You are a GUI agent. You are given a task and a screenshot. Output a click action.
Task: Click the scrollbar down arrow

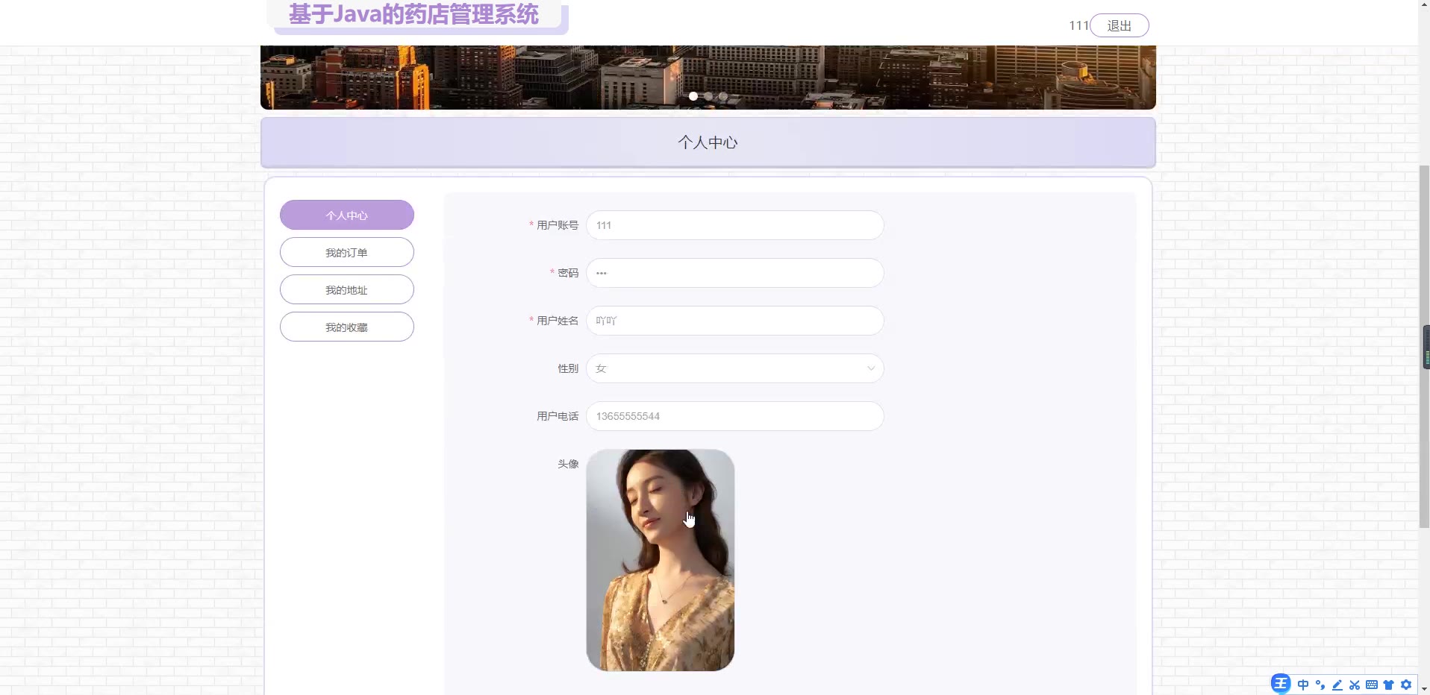1424,689
